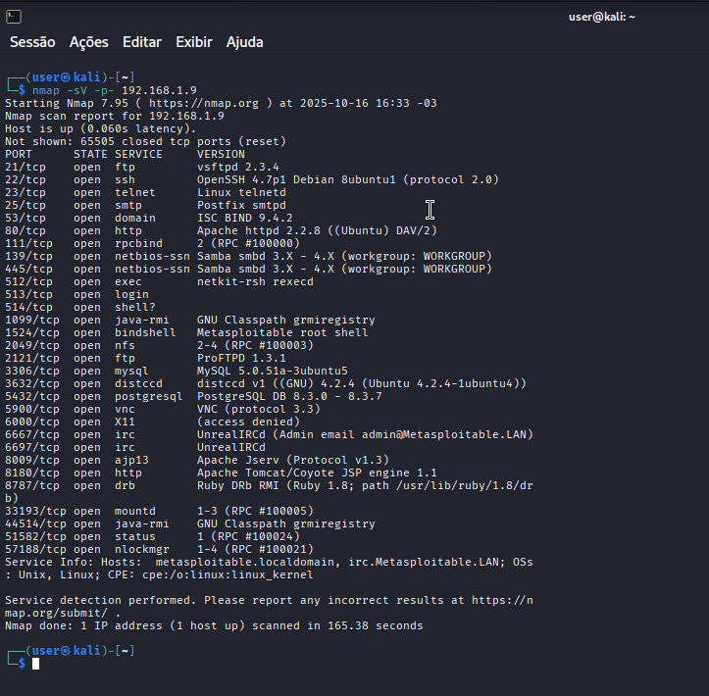The image size is (709, 696).
Task: Click the 'user@kali: ~' window title
Action: (x=602, y=17)
